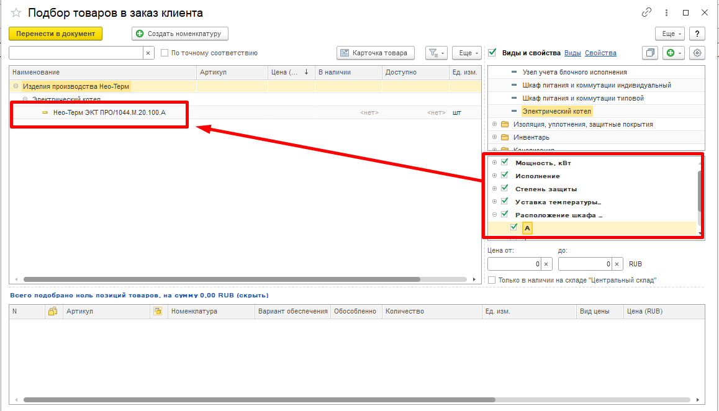Uncheck 'Степень защиты' property

[504, 188]
